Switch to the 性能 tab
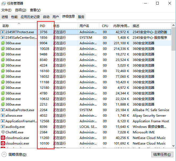Image resolution: width=176 pixels, height=161 pixels. click(14, 17)
